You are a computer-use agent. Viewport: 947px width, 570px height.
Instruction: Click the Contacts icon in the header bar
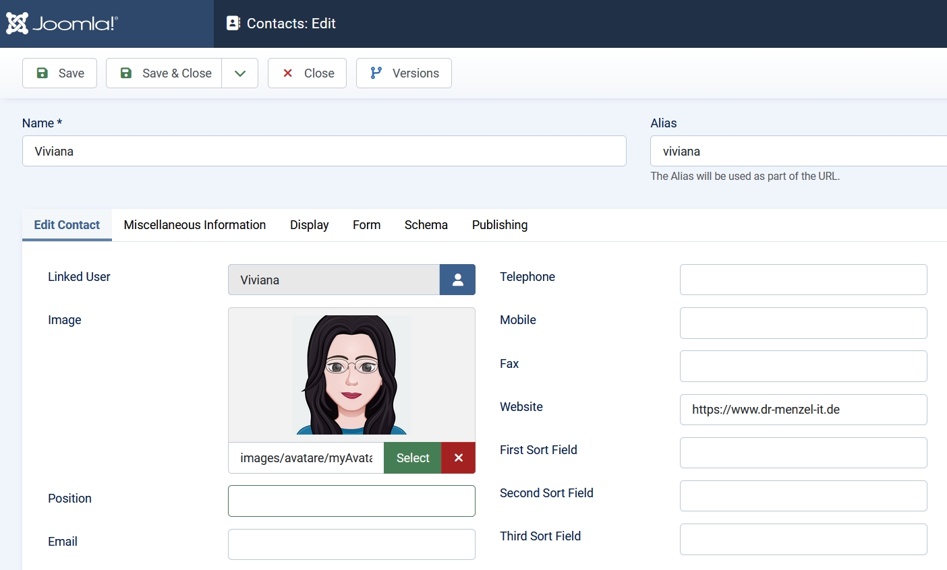pyautogui.click(x=233, y=23)
